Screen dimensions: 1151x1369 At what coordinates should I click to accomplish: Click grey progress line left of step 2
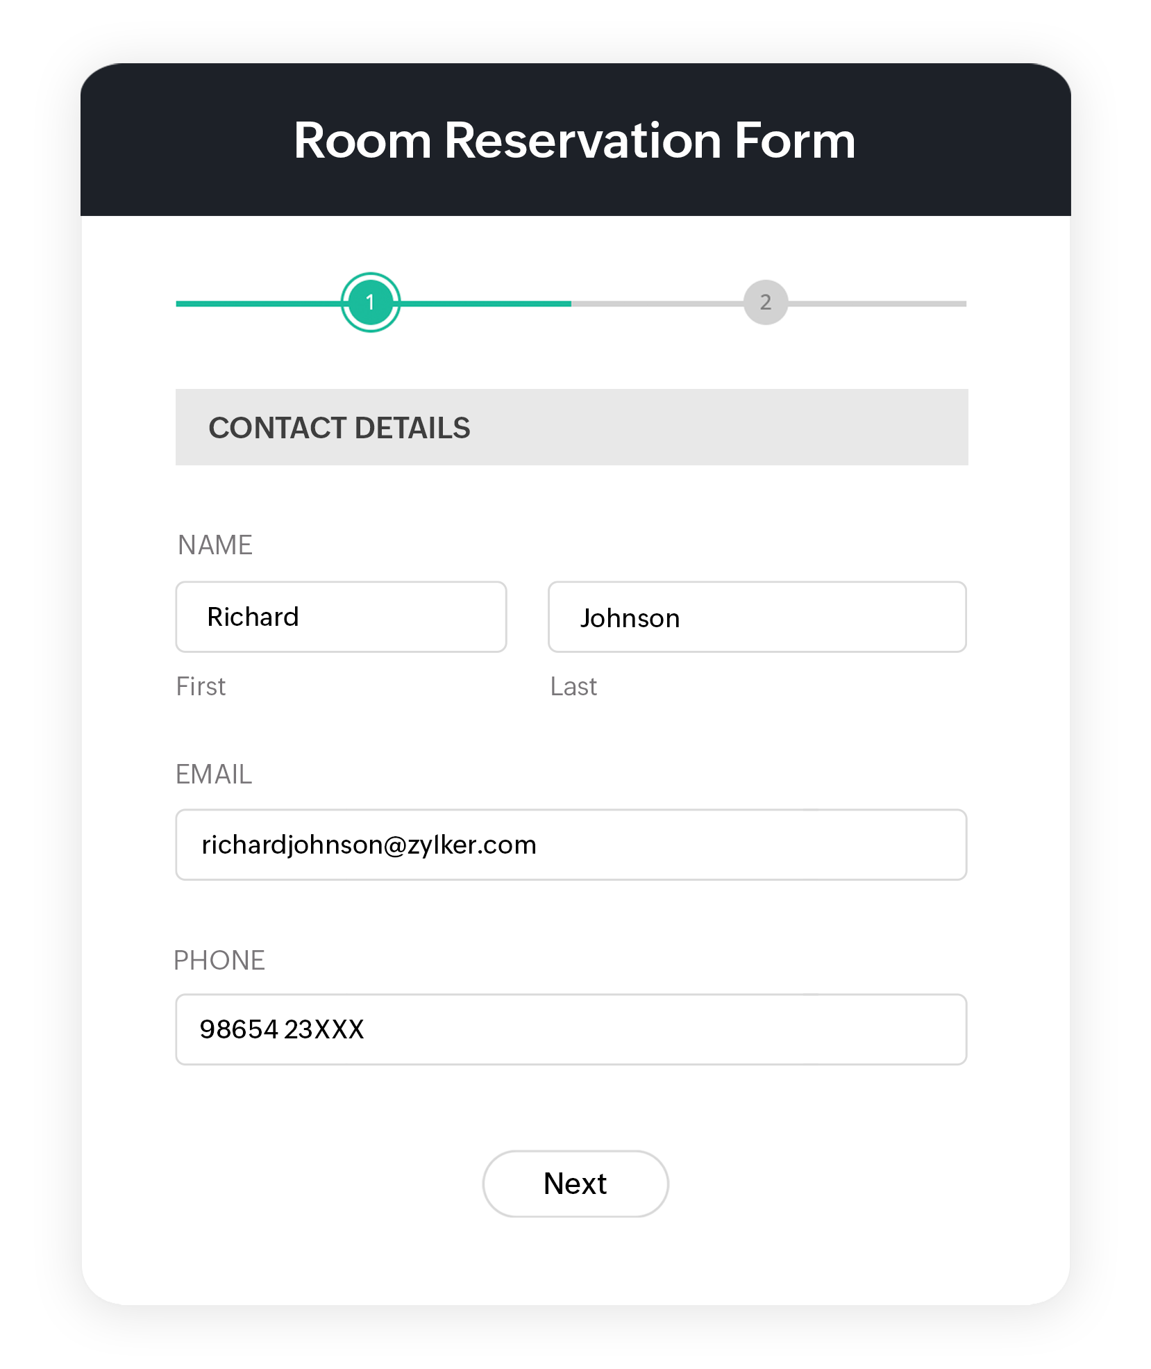pos(657,304)
